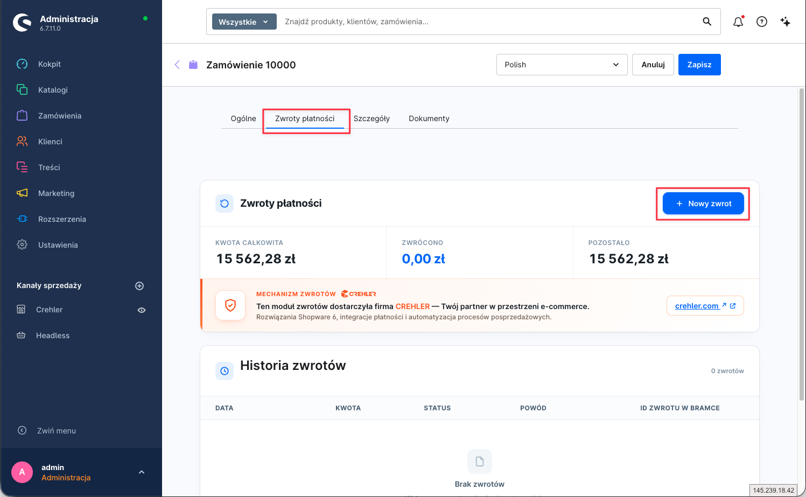Viewport: 806px width, 497px height.
Task: Open Treści content icon
Action: click(22, 167)
